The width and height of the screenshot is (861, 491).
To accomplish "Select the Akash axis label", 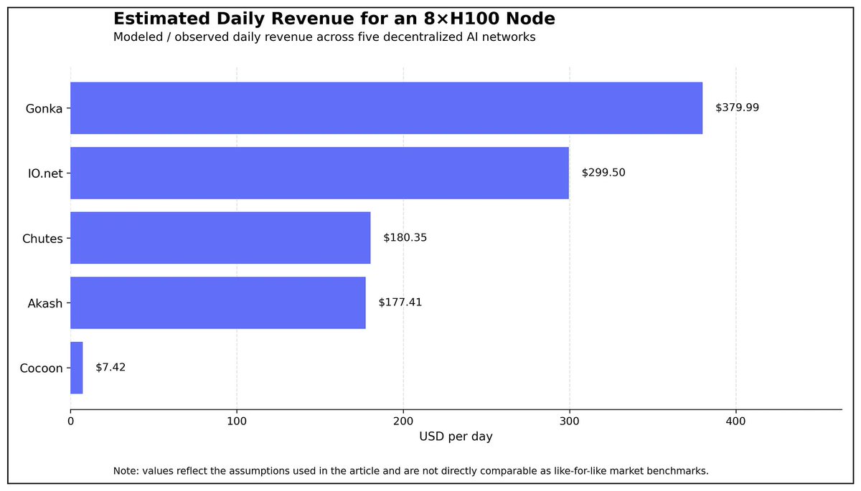I will 44,303.
